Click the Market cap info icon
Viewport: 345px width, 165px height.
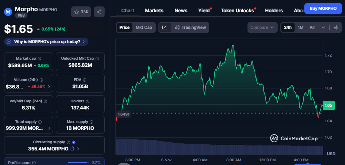(39, 59)
